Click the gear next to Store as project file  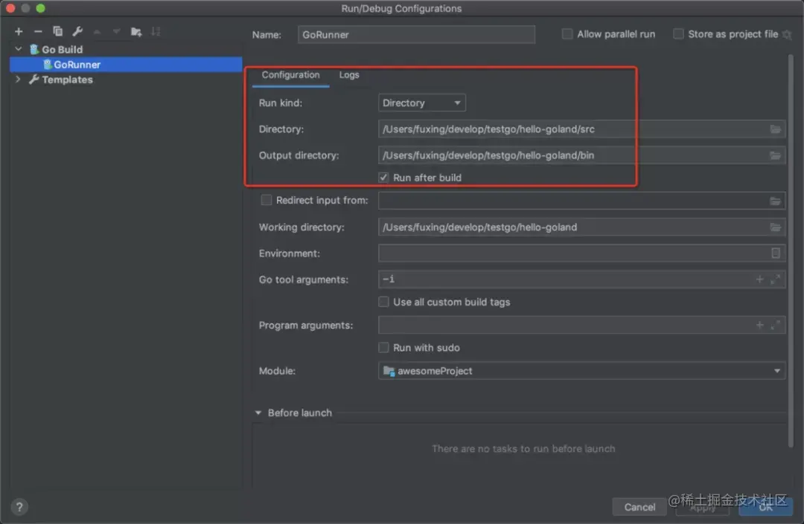tap(787, 34)
